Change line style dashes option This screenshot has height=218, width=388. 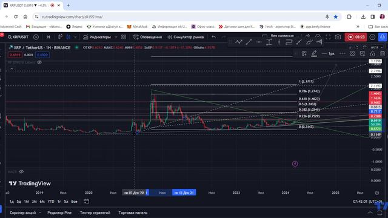pos(343,54)
